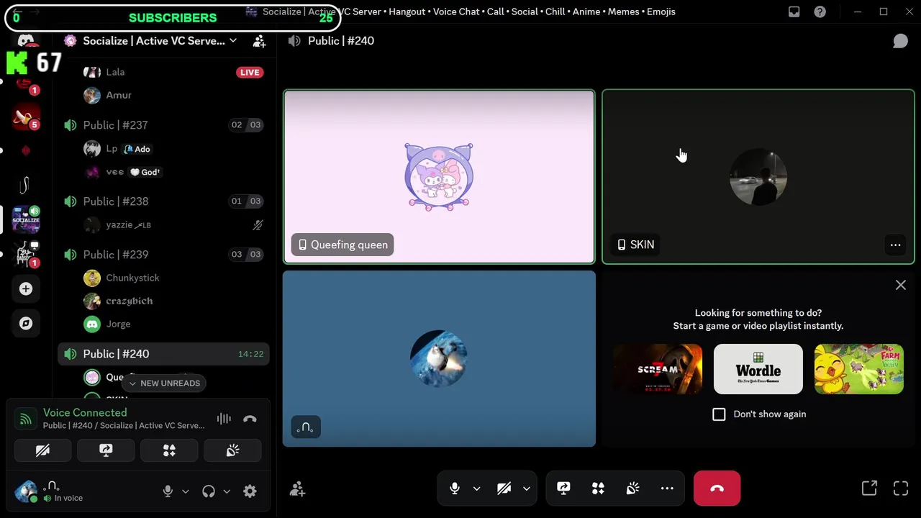Open the inbox icon in title bar
The height and width of the screenshot is (518, 921).
[794, 12]
